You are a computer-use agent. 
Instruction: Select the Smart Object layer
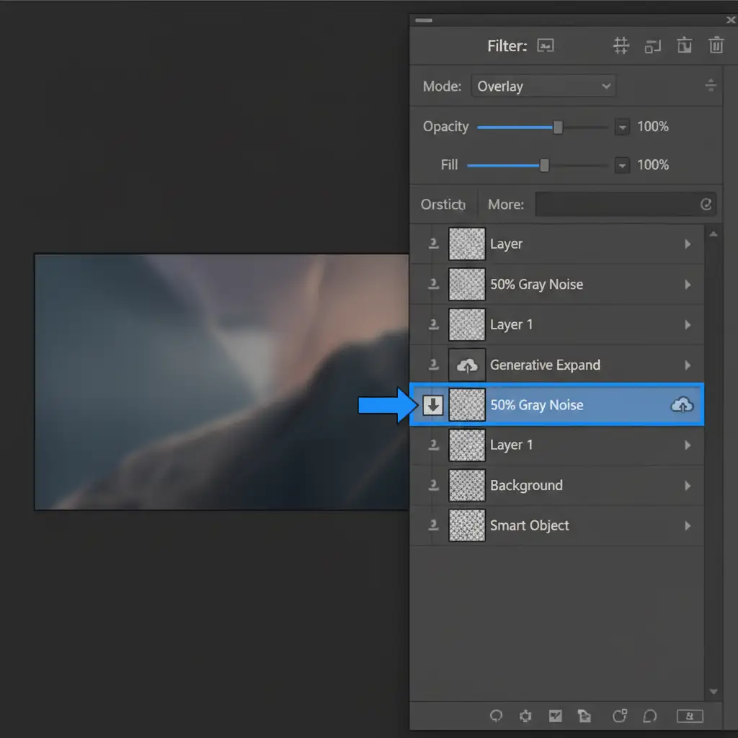530,526
